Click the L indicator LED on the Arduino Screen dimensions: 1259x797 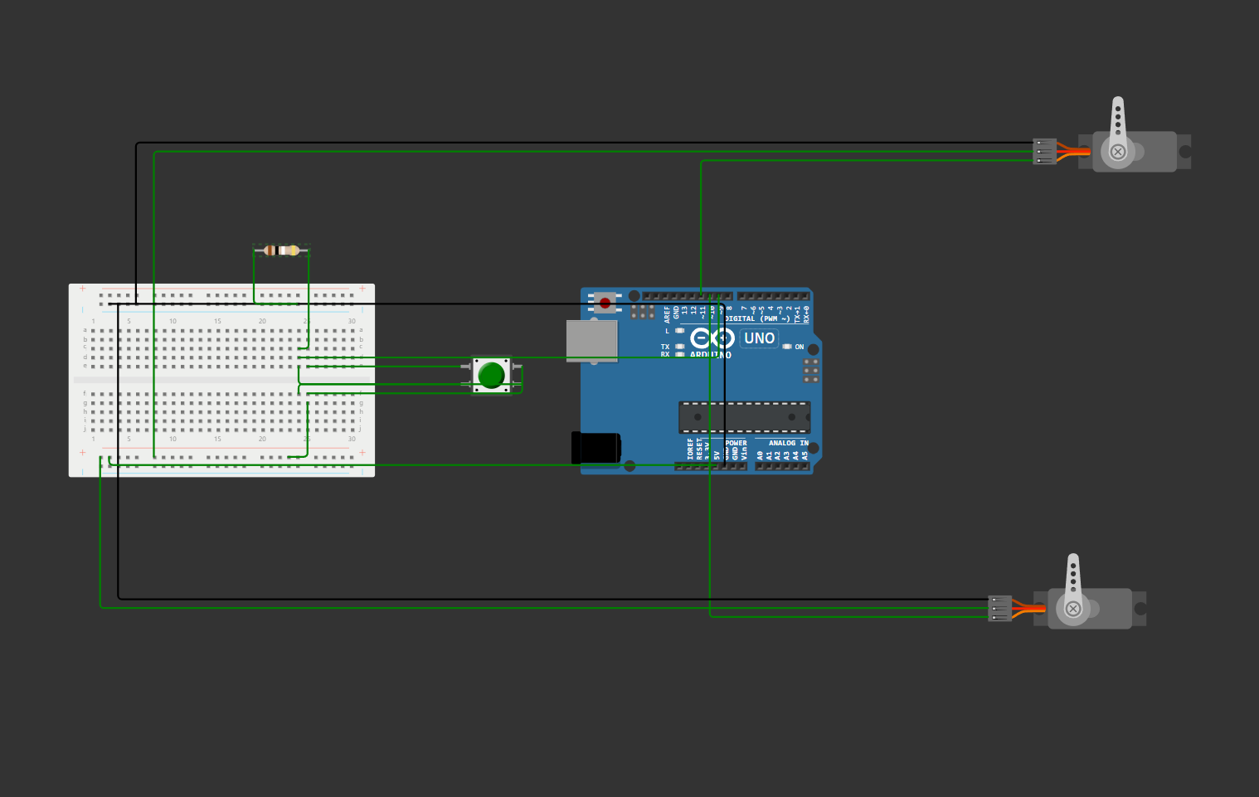680,331
